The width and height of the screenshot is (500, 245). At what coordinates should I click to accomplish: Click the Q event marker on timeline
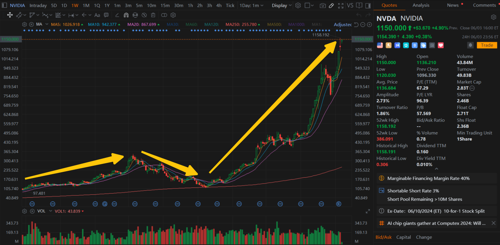(x=105, y=204)
